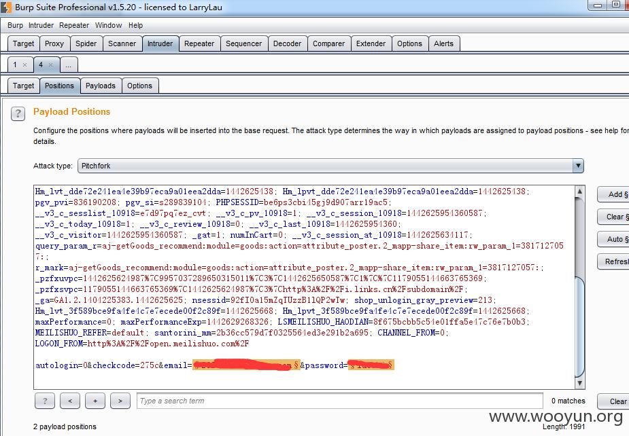629x436 pixels.
Task: Click the '2 payload positions' status text
Action: coord(65,426)
